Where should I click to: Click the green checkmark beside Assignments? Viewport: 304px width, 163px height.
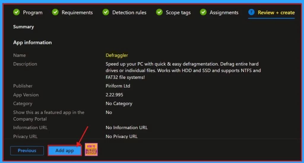coord(203,12)
